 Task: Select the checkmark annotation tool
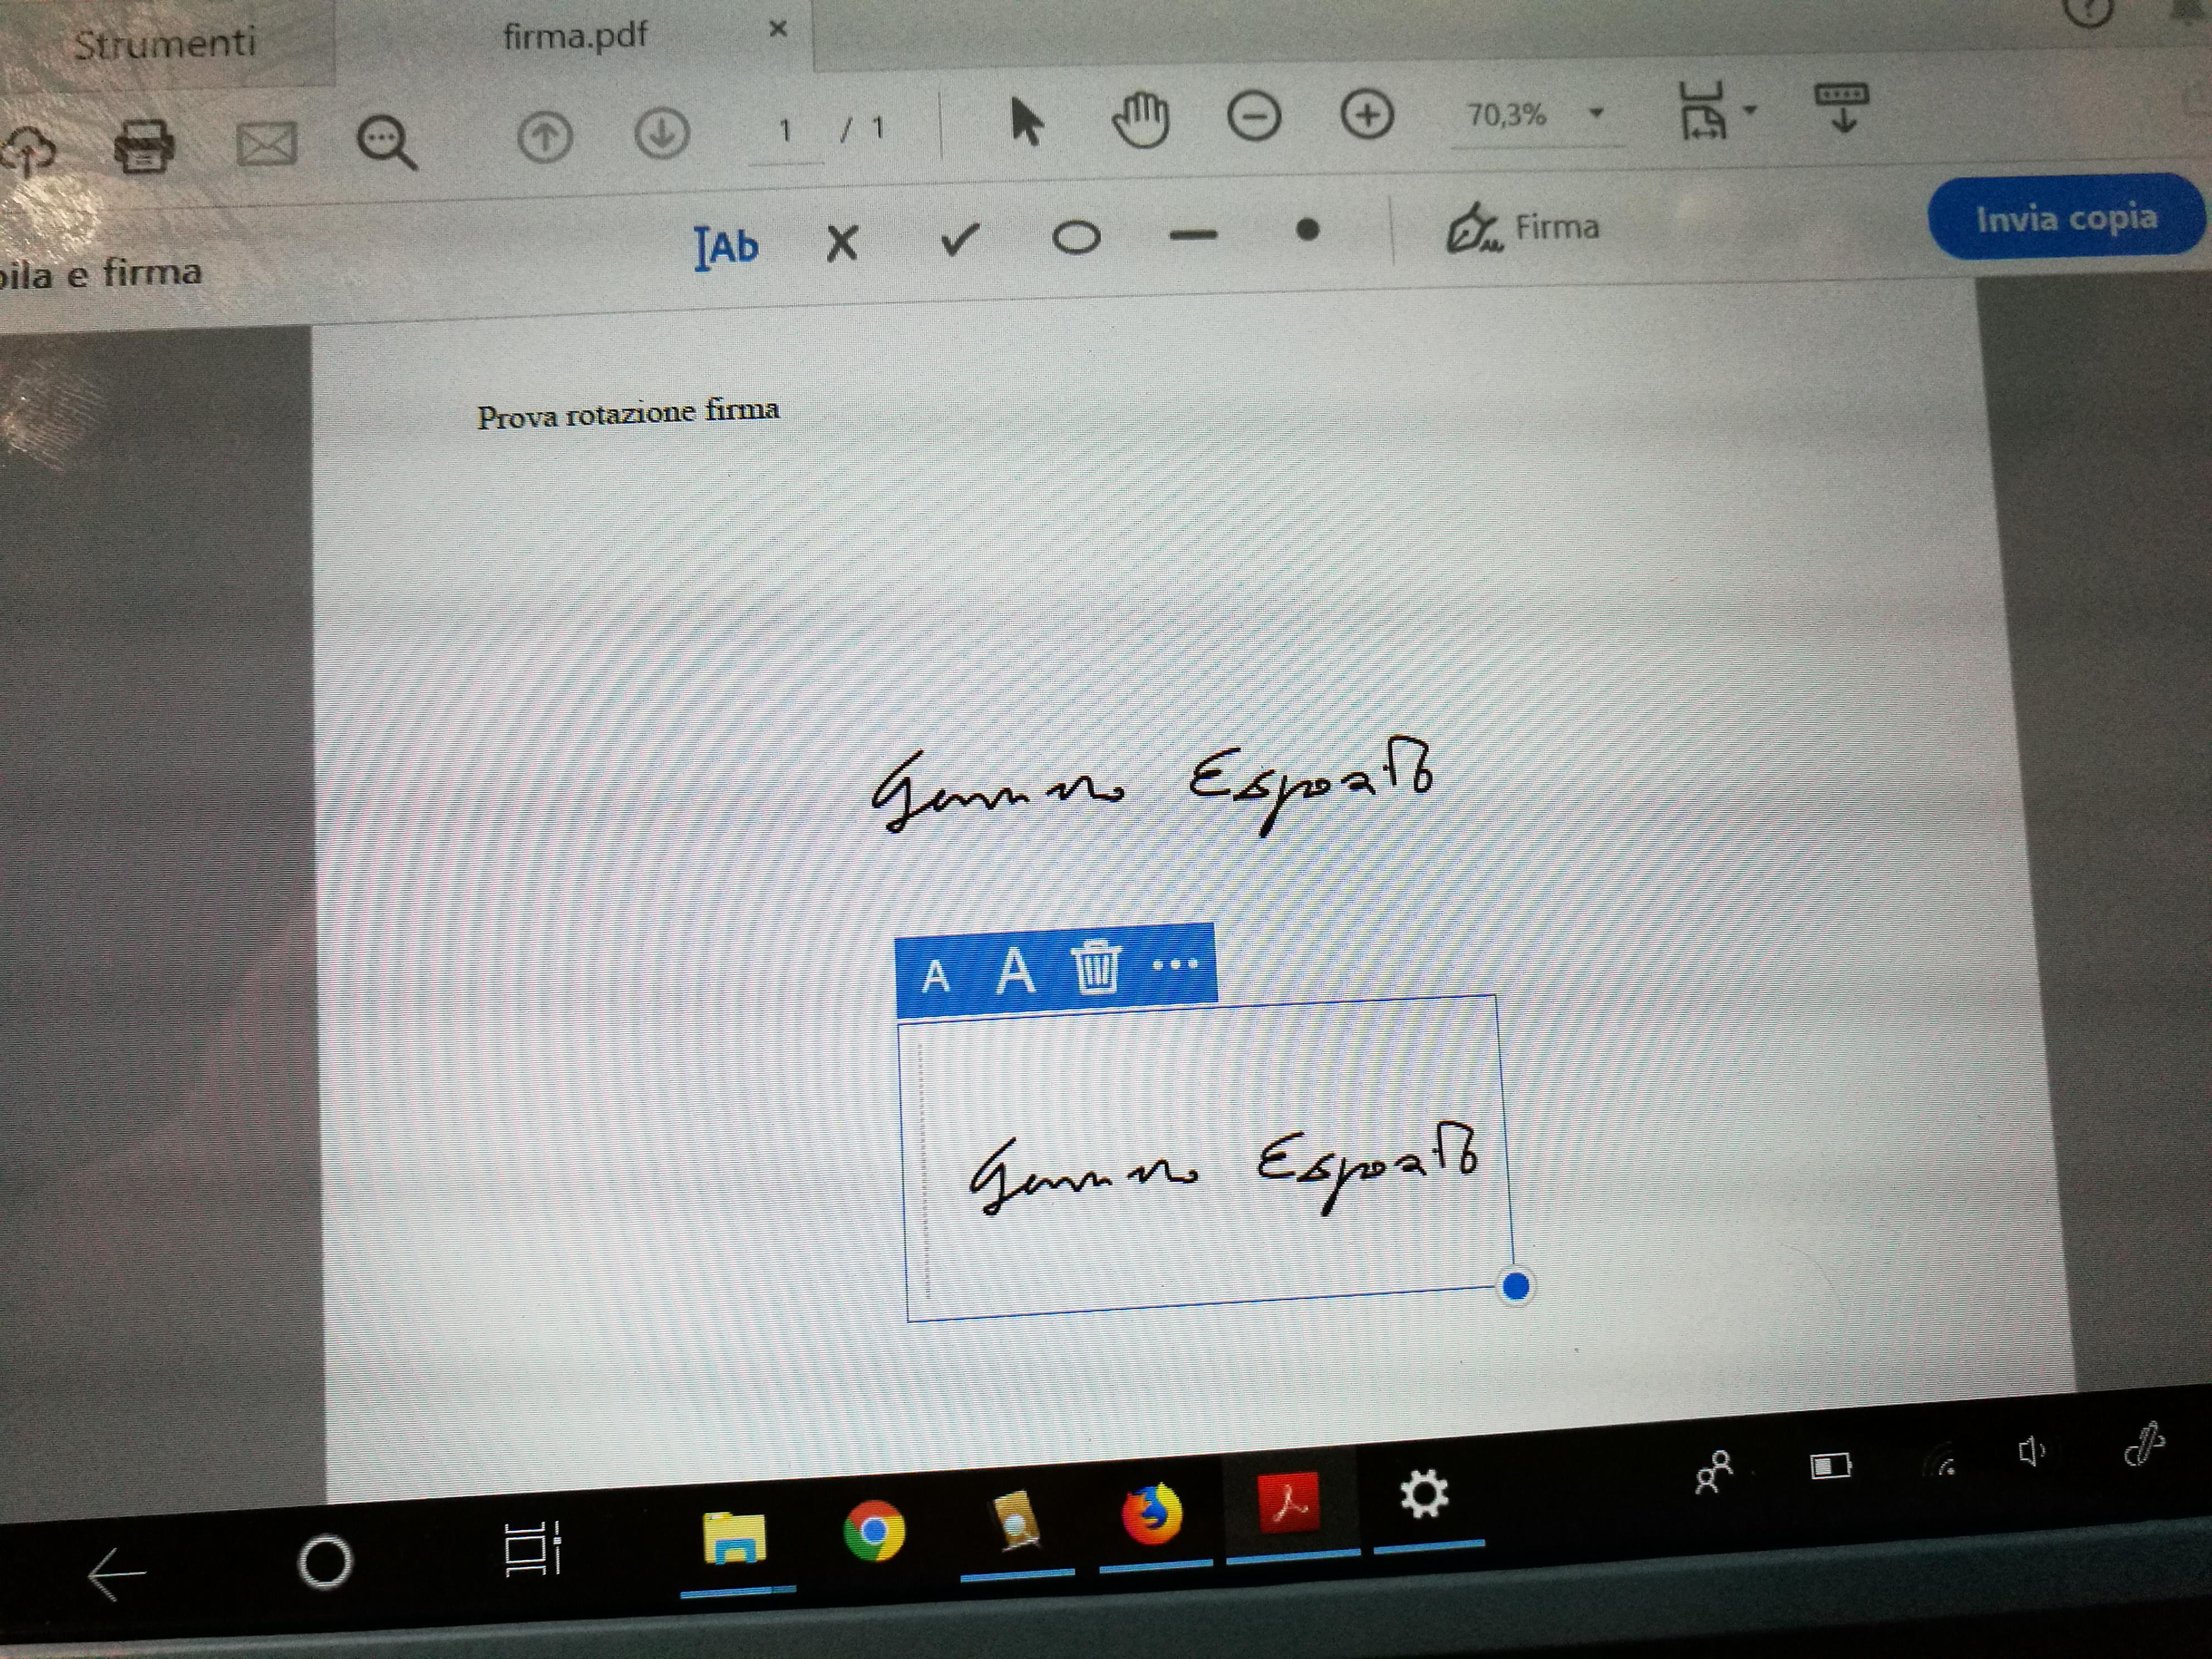click(x=959, y=239)
